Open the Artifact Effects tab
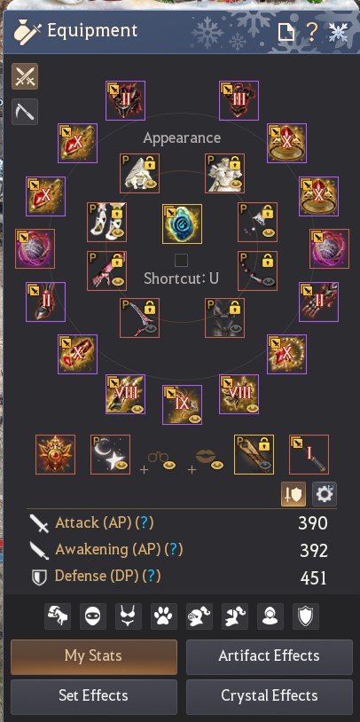The height and width of the screenshot is (722, 360). click(270, 656)
